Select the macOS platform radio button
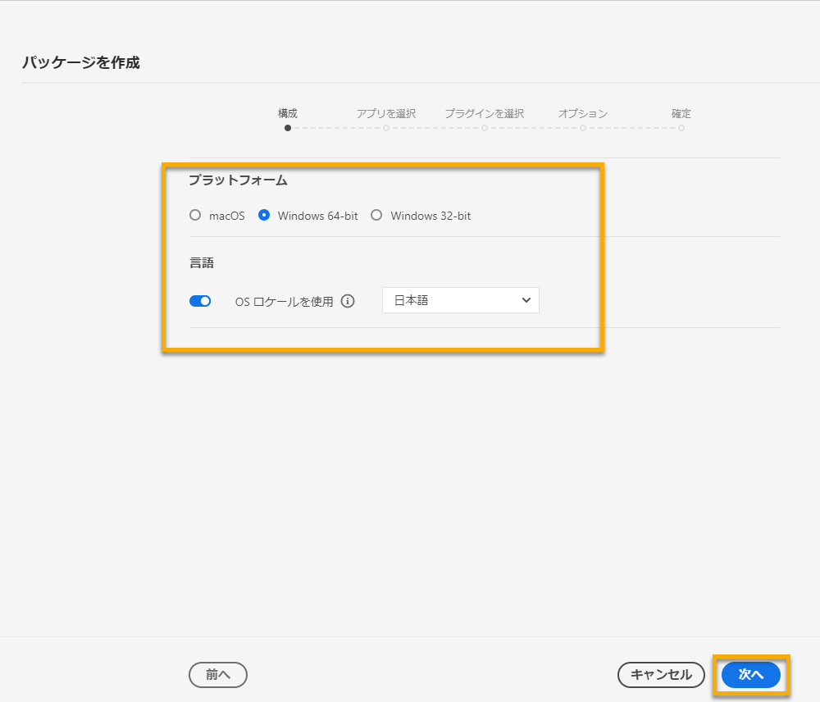 tap(195, 215)
